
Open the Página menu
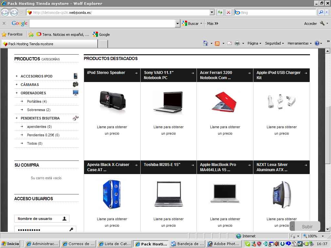coord(254,43)
